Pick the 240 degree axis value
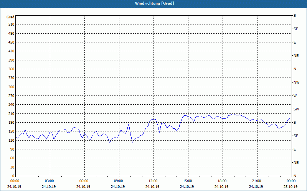Screen dimensions: 307x191 pos(12,105)
